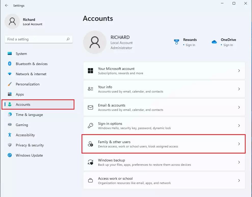Open Accessibility settings

click(x=38, y=135)
